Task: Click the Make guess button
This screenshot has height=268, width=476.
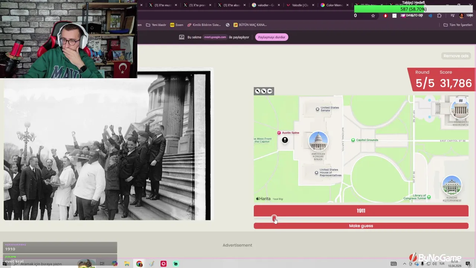Action: pyautogui.click(x=361, y=226)
